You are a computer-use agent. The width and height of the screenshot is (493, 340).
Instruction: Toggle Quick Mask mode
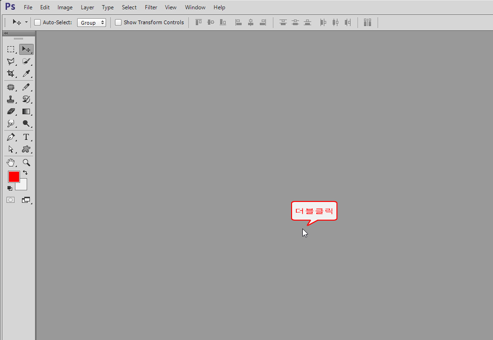(x=11, y=200)
